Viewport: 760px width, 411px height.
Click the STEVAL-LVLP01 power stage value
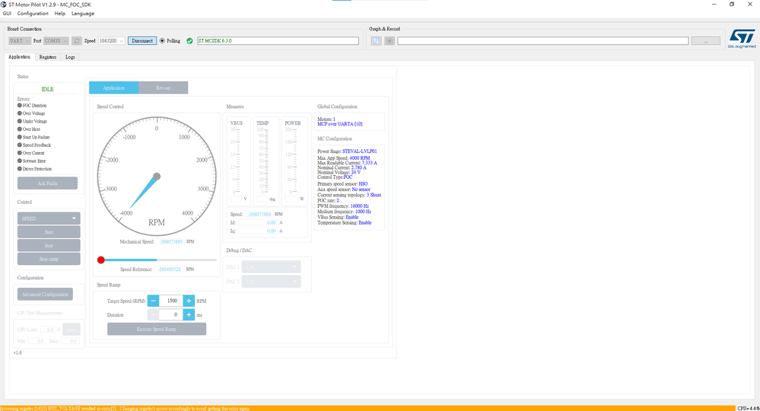click(360, 151)
